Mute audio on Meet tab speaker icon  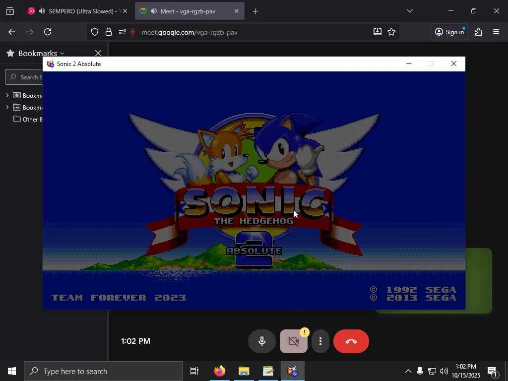(154, 11)
